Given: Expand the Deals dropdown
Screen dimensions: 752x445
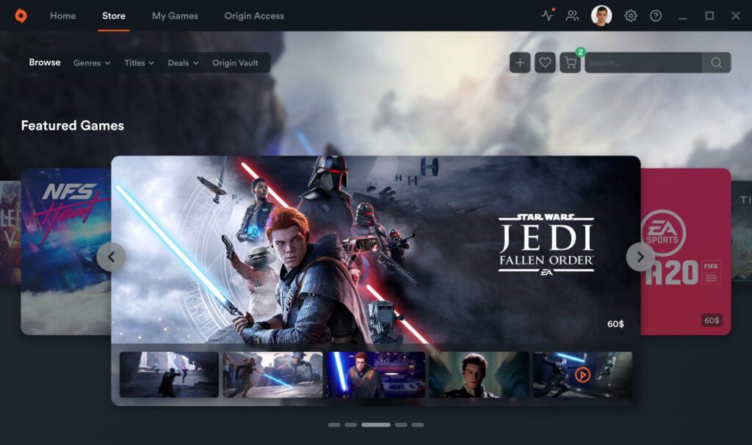Looking at the screenshot, I should [183, 63].
